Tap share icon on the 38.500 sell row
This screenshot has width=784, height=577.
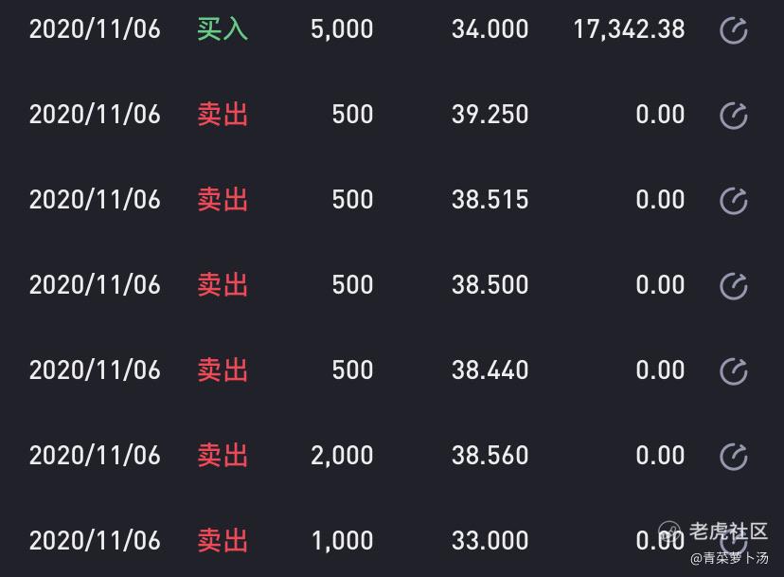tap(734, 286)
